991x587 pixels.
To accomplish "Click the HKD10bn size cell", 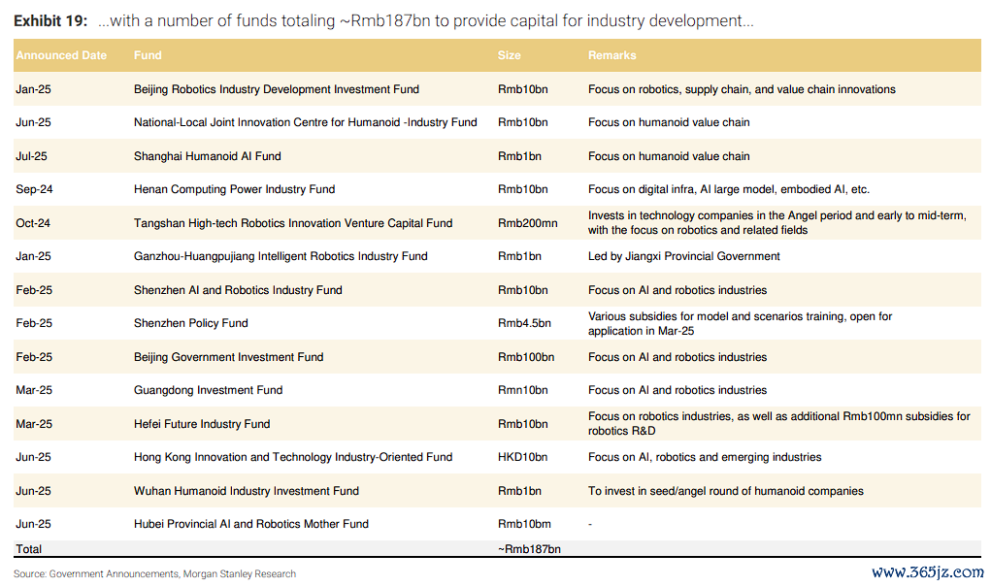I will 522,457.
